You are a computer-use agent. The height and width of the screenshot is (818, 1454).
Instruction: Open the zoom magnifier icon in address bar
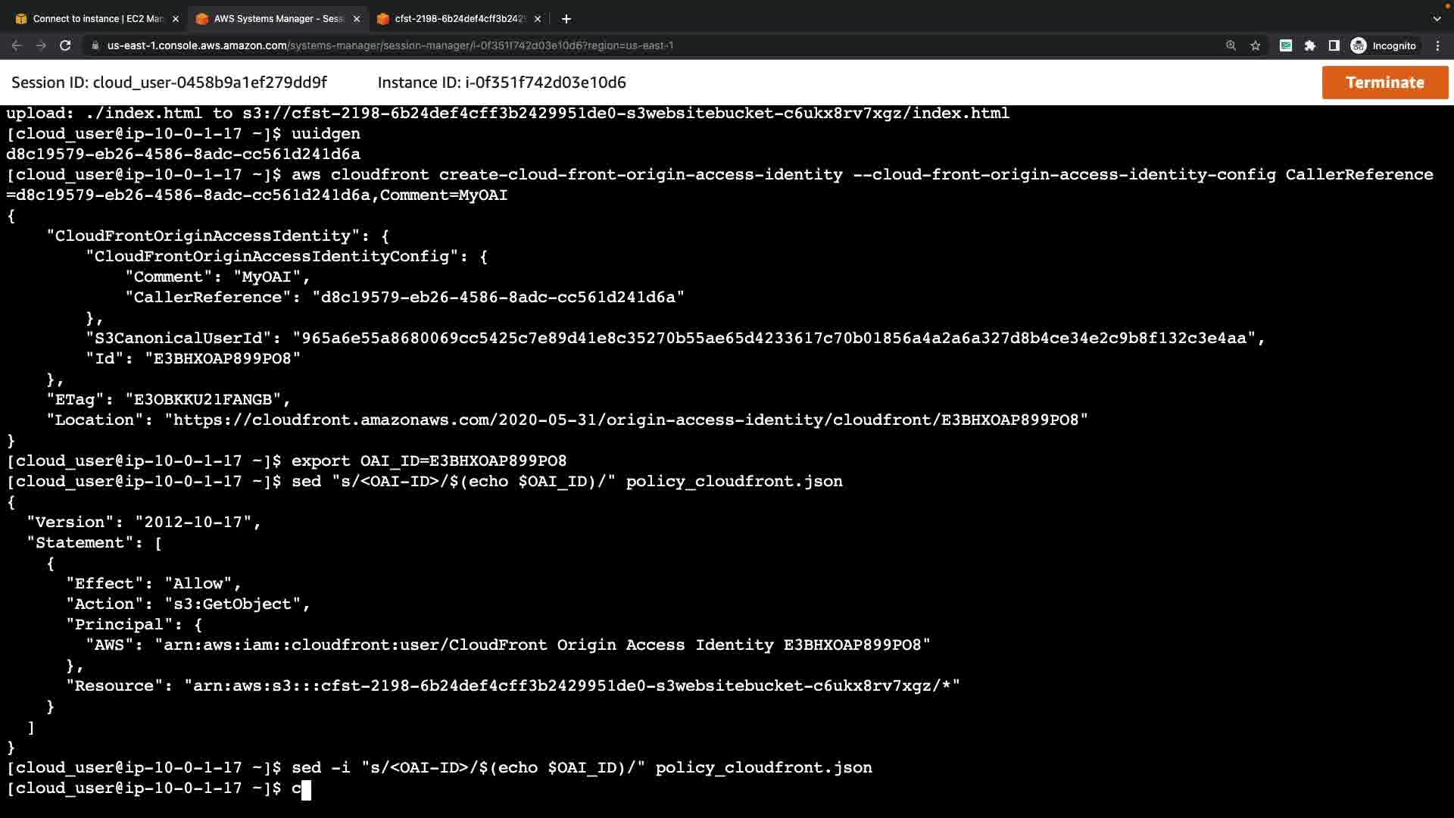1231,45
